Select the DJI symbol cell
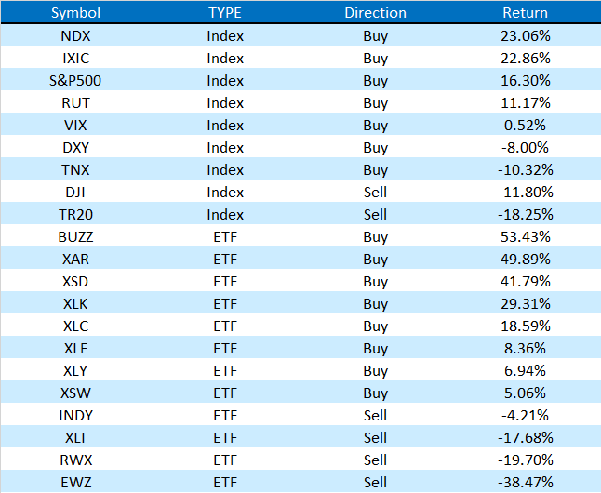601x493 pixels. (x=75, y=192)
